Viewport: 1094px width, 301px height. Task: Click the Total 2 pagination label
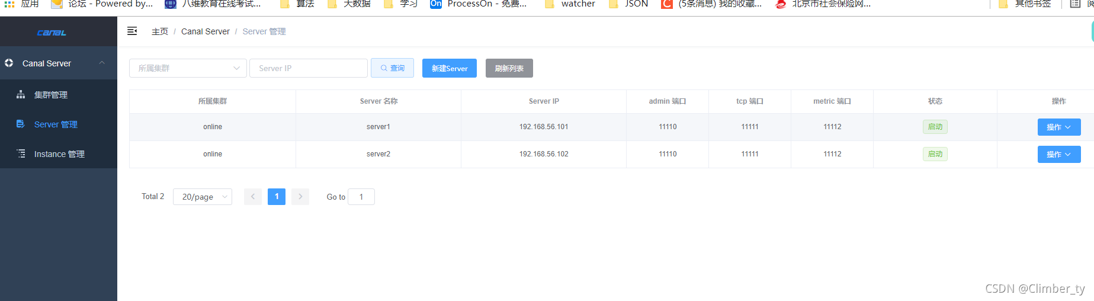[153, 196]
